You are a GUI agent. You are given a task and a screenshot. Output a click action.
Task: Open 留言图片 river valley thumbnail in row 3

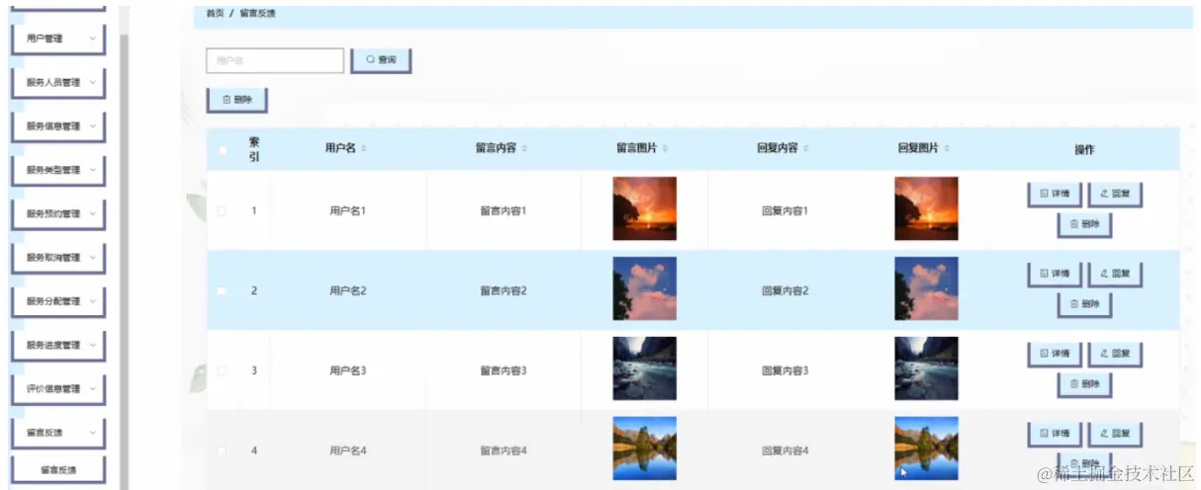click(x=644, y=368)
